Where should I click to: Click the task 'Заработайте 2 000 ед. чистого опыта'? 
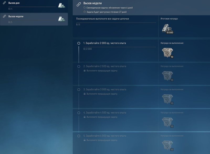pos(106,43)
